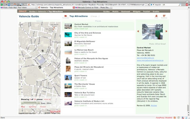Click the (Change...) link beside Top Attractions
Viewport: 190px width, 119px height.
[95, 16]
